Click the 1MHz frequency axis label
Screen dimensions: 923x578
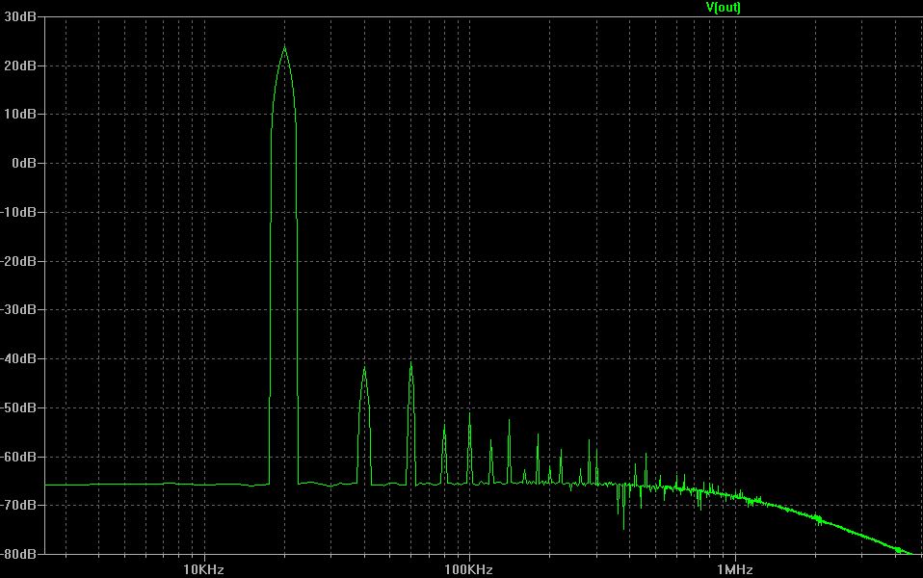coord(734,569)
